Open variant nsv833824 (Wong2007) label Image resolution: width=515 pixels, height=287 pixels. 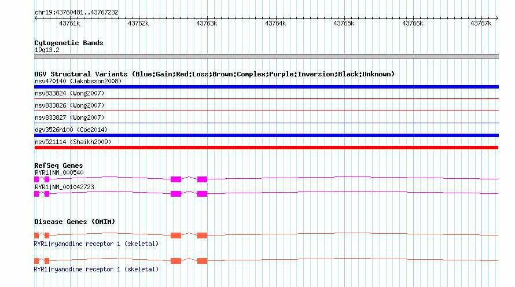(69, 93)
